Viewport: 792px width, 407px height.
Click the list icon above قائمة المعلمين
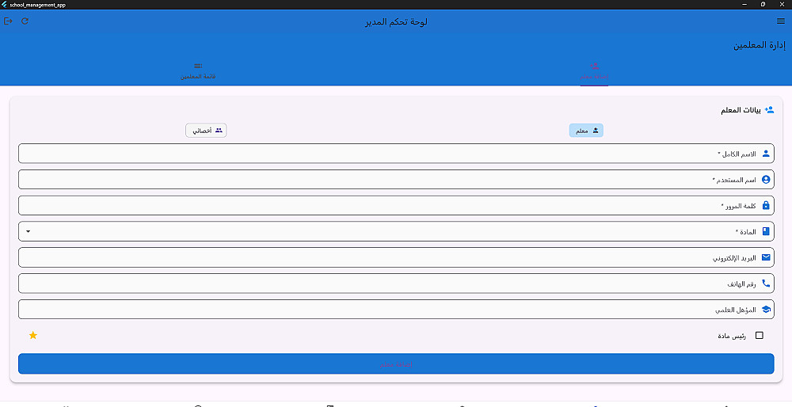[198, 67]
